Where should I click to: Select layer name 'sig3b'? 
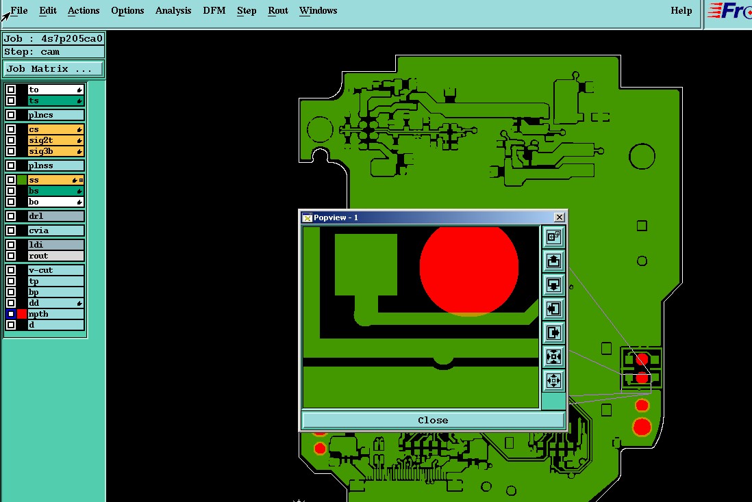tap(55, 151)
